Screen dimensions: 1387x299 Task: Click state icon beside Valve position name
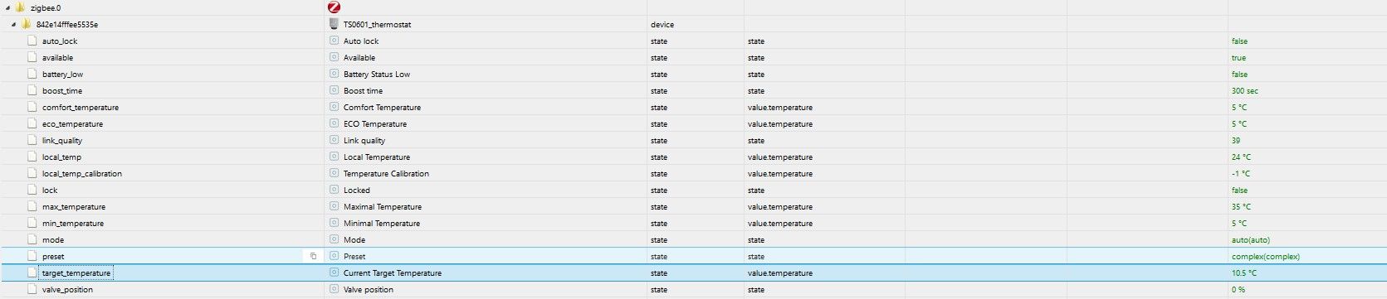(335, 289)
